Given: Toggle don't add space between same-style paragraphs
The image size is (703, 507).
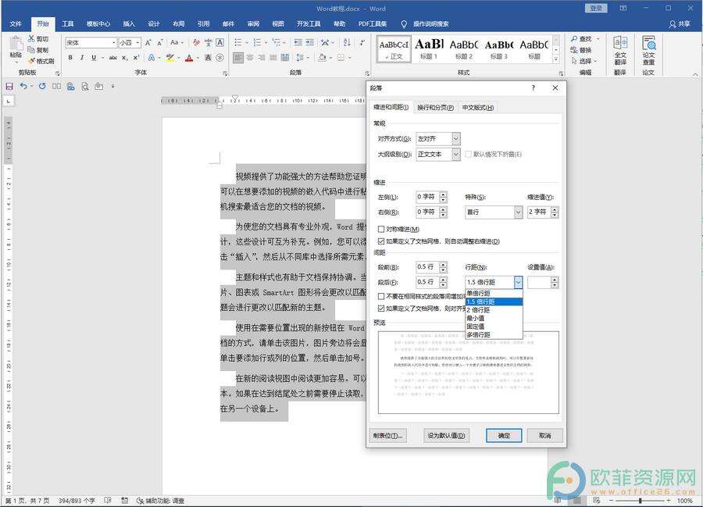Looking at the screenshot, I should click(381, 296).
